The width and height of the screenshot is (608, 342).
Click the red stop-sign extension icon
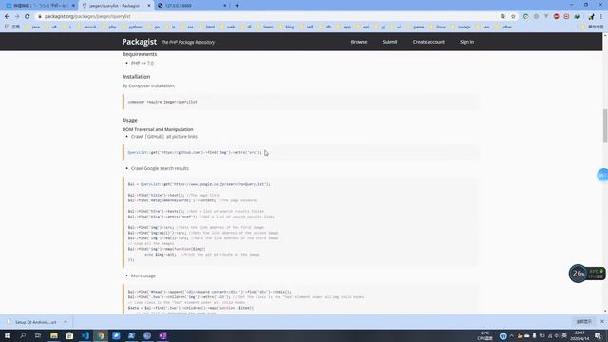click(x=556, y=17)
